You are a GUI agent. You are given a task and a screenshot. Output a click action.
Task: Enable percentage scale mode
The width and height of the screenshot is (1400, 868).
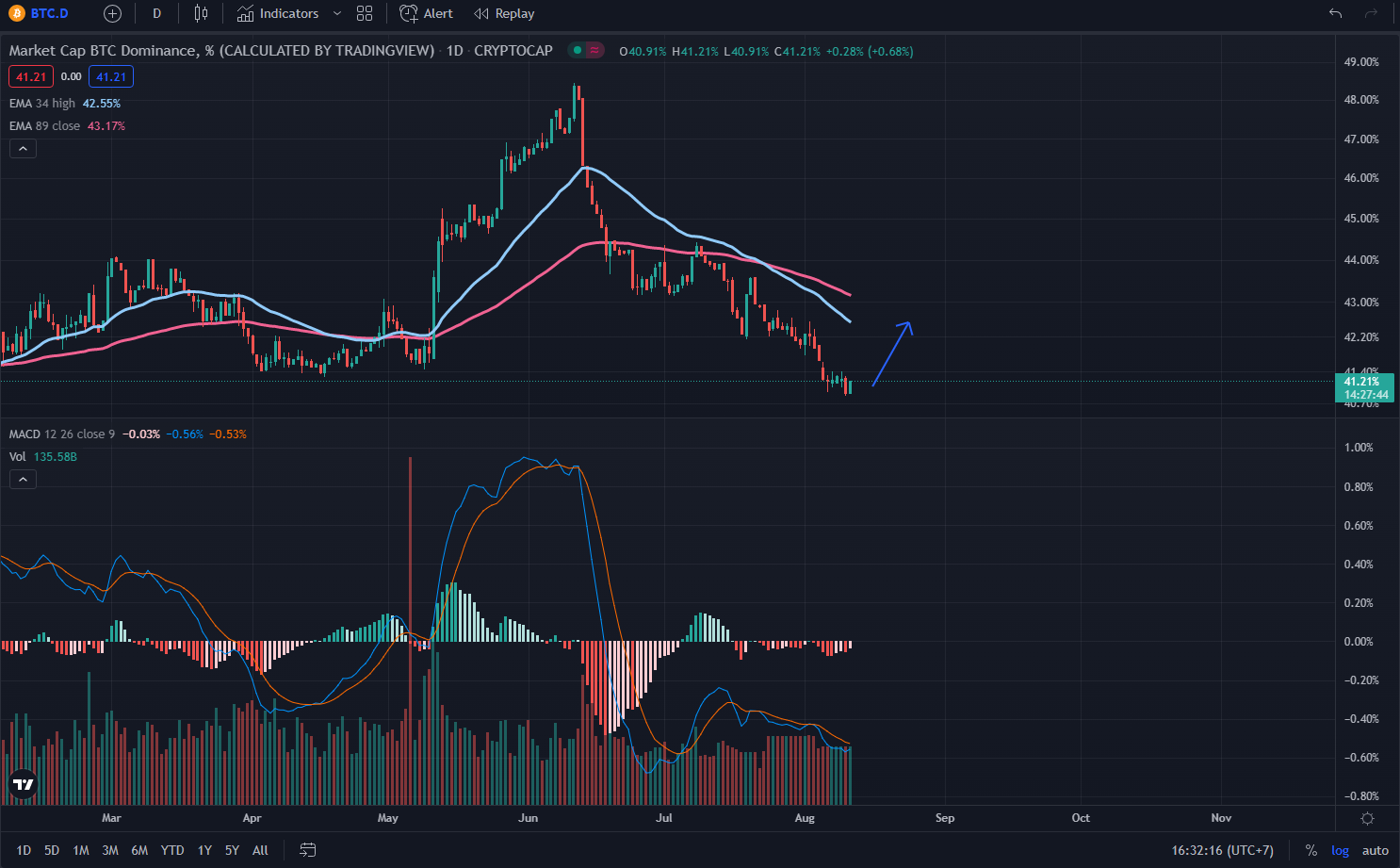click(x=1310, y=849)
